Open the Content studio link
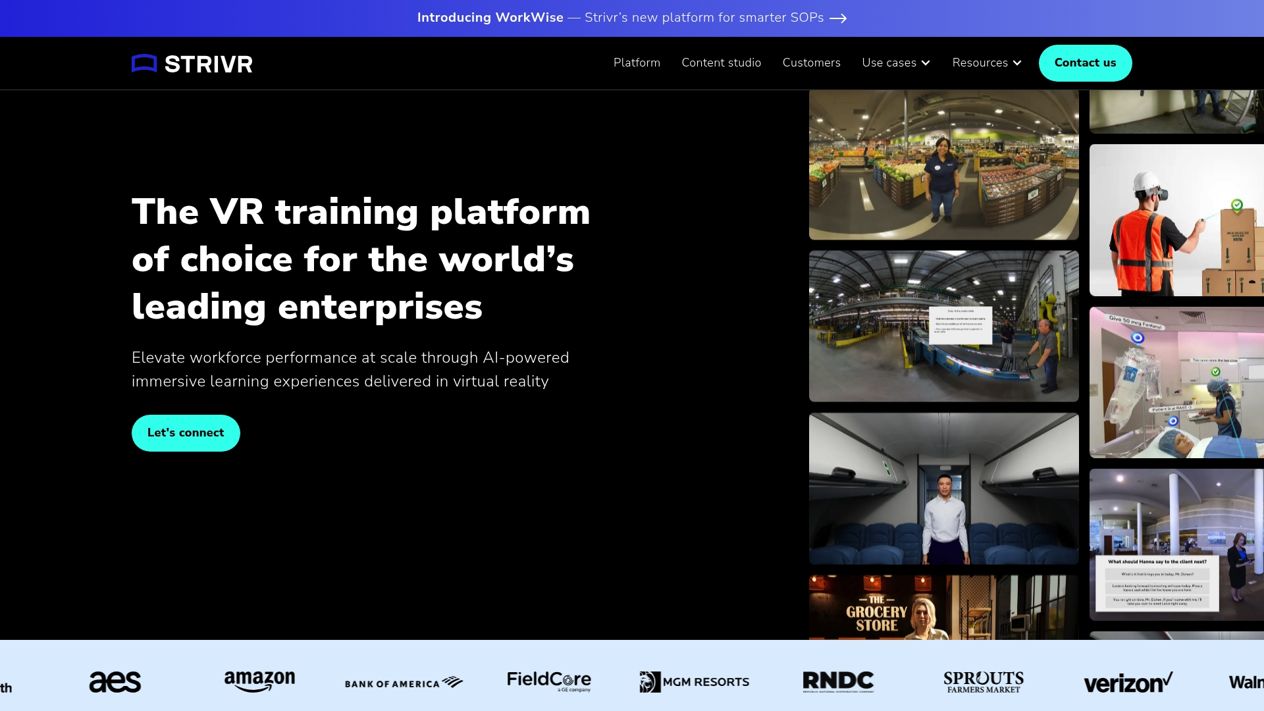 click(721, 63)
